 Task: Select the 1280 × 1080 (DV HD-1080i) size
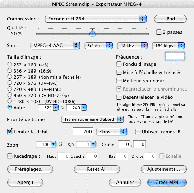pyautogui.click(x=10, y=101)
